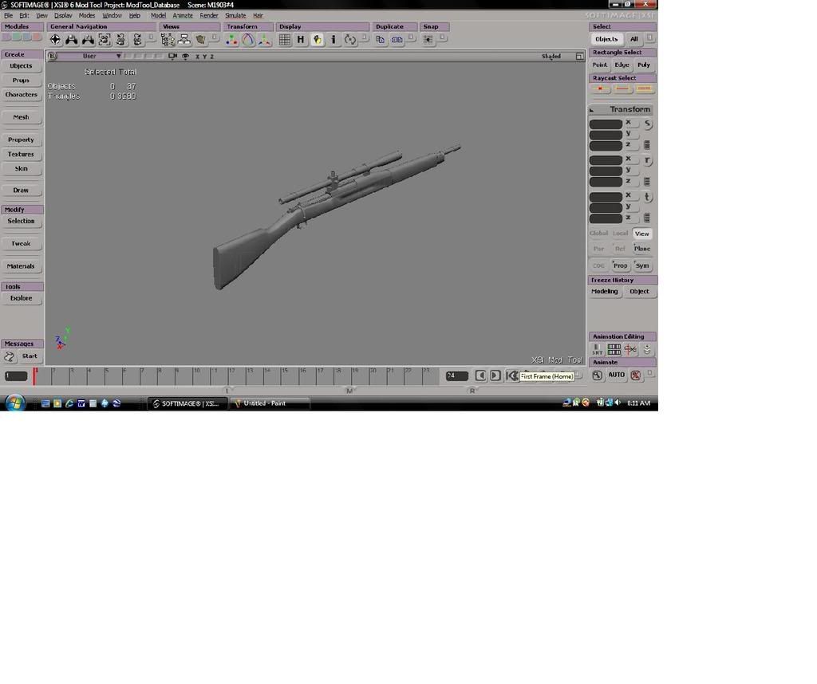Open the Mesh menu in left panel
817x684 pixels.
[21, 117]
